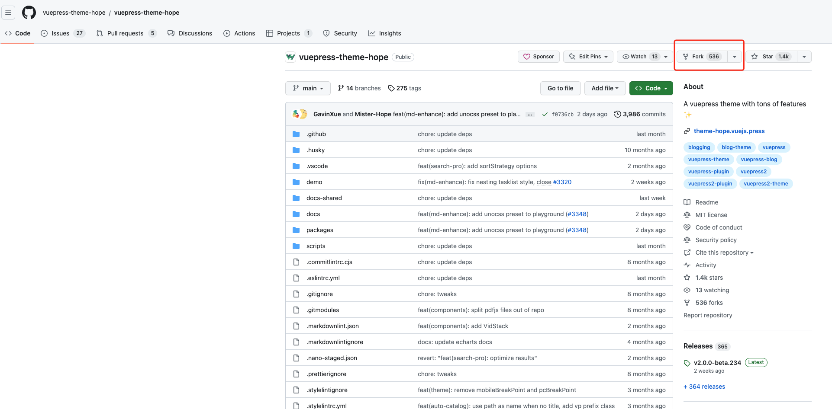The width and height of the screenshot is (832, 409).
Task: Click the Fork button
Action: 702,57
